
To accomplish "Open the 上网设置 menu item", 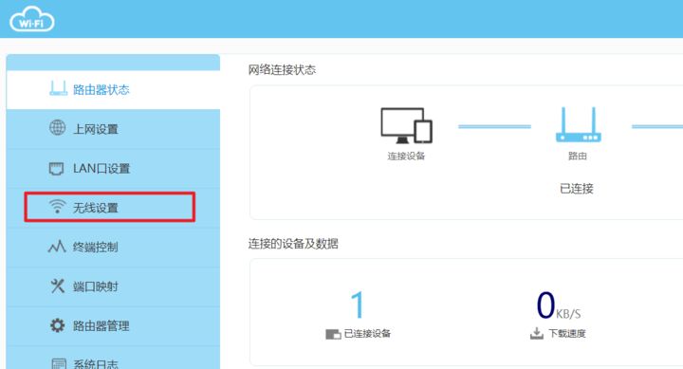I will tap(113, 129).
